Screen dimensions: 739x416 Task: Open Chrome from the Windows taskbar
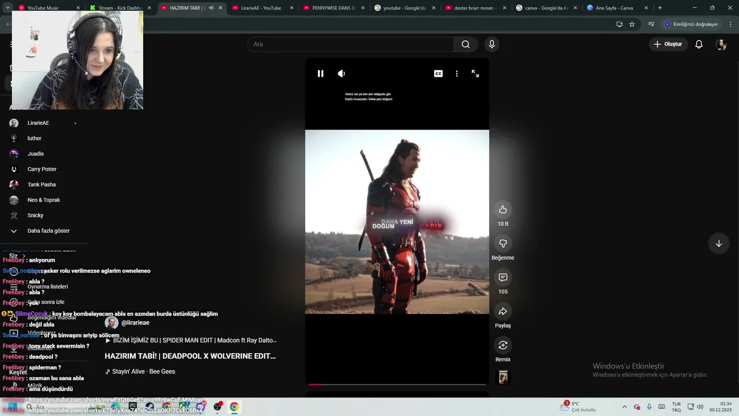point(234,407)
